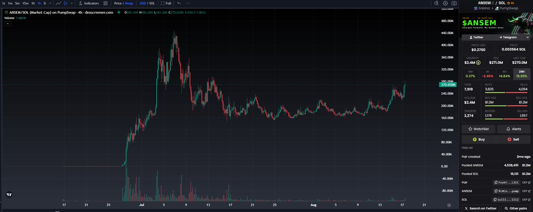Click the undo arrow icon
Screen dimensions: 533x212
click(x=179, y=3)
